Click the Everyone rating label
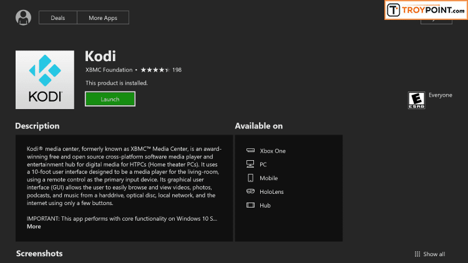The width and height of the screenshot is (468, 263). (x=441, y=95)
